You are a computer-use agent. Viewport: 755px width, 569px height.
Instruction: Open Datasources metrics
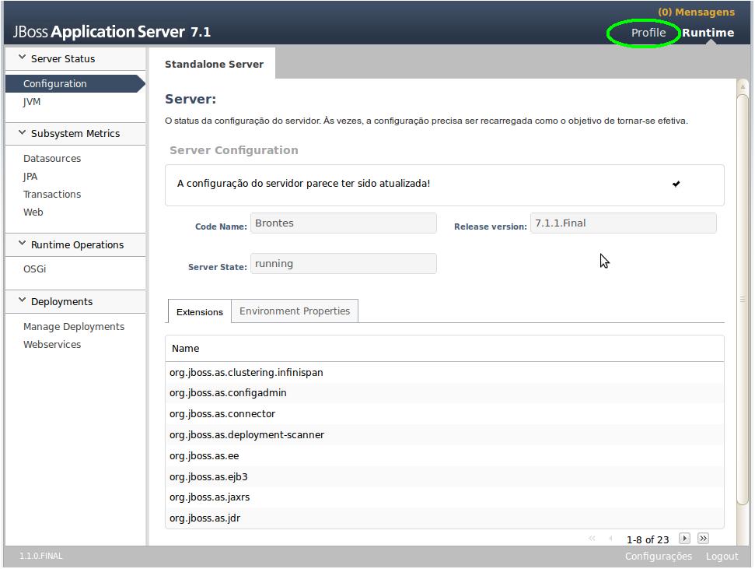tap(52, 158)
